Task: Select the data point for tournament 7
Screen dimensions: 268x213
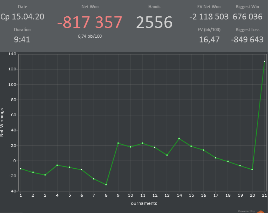Action: (94, 179)
